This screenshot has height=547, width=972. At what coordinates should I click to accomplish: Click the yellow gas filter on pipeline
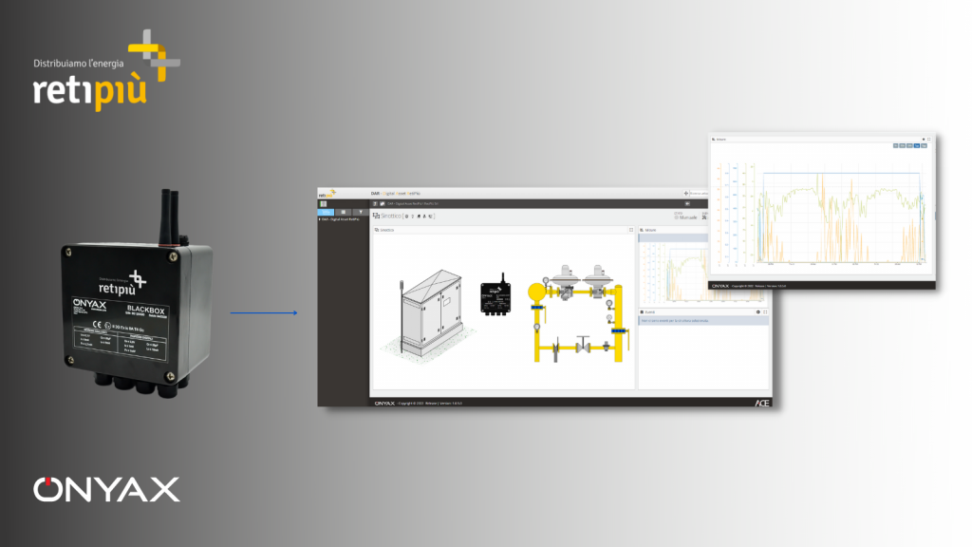[x=535, y=290]
